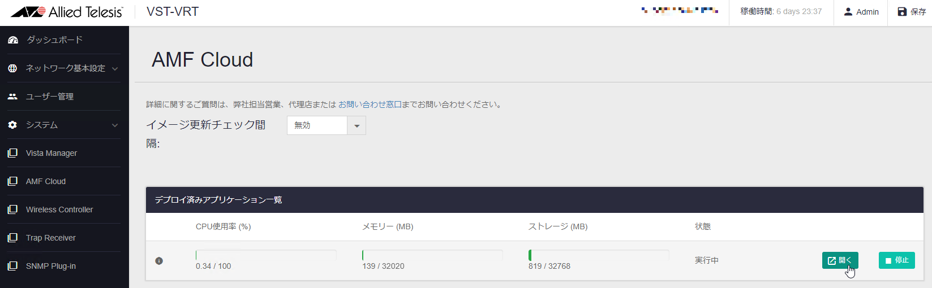
Task: Expand ネットワーク基本設定 submenu chevron
Action: [x=115, y=69]
